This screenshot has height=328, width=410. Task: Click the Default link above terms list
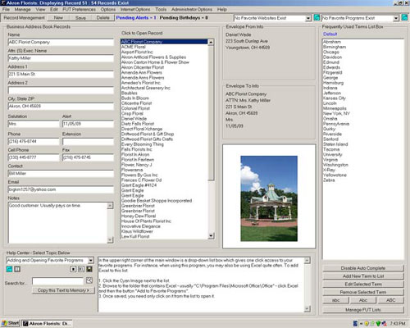[x=330, y=34]
